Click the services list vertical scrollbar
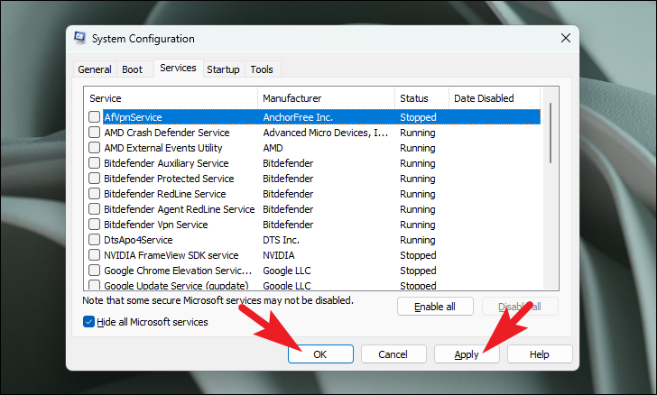657x395 pixels. [x=551, y=188]
